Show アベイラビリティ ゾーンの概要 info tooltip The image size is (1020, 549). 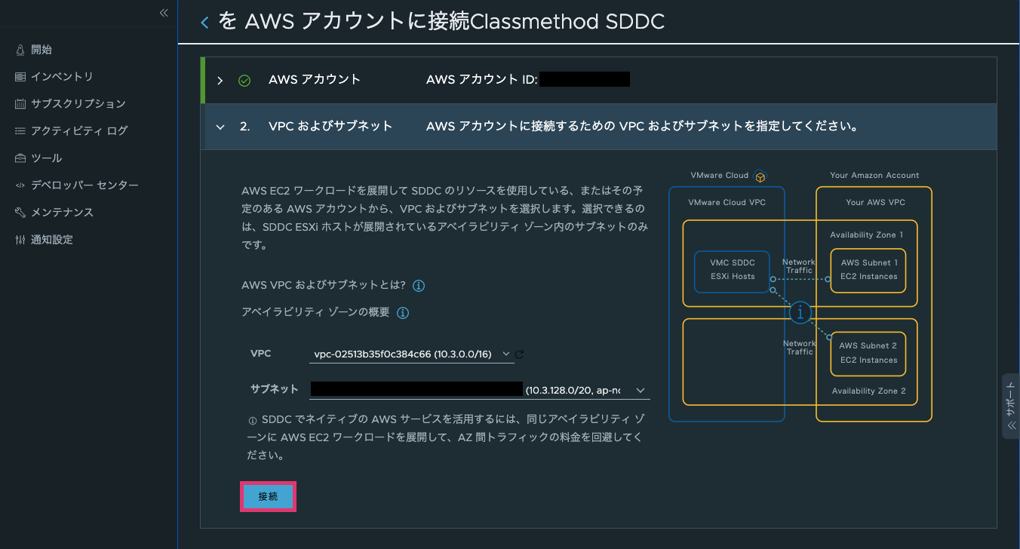[402, 312]
